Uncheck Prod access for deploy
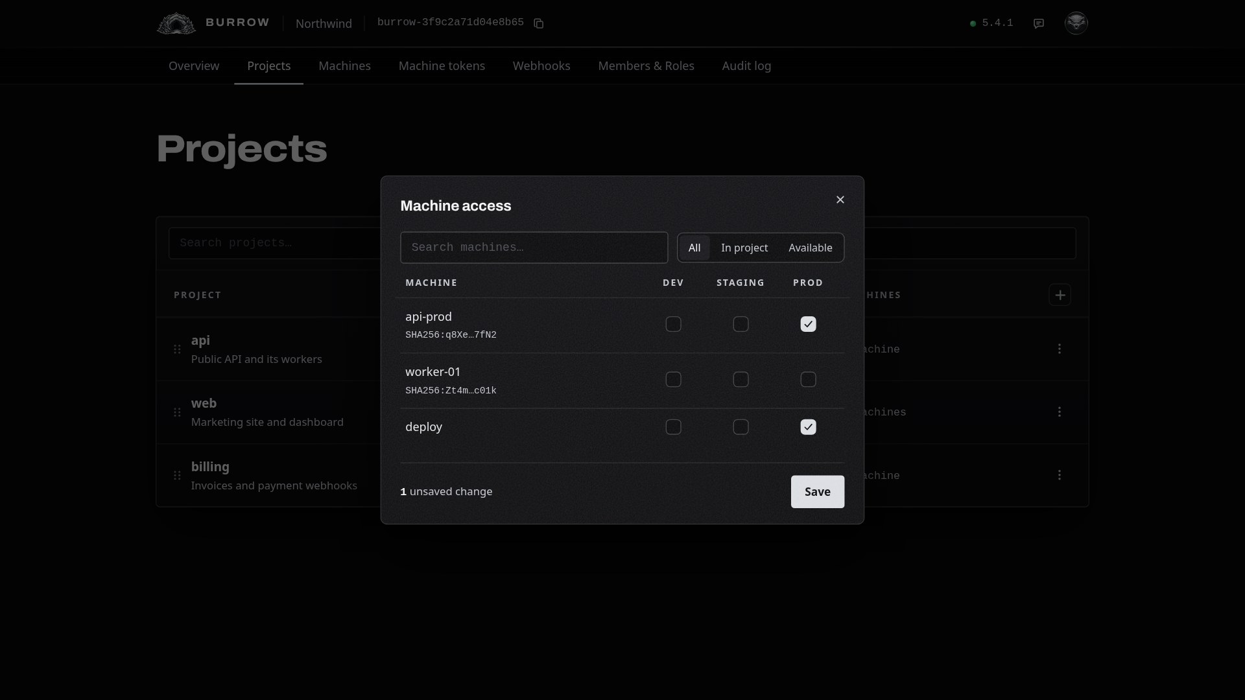Screen dimensions: 1245x700 pos(808,427)
